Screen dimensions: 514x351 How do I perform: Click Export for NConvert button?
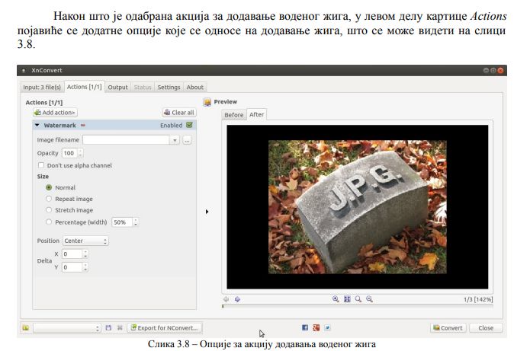[165, 327]
